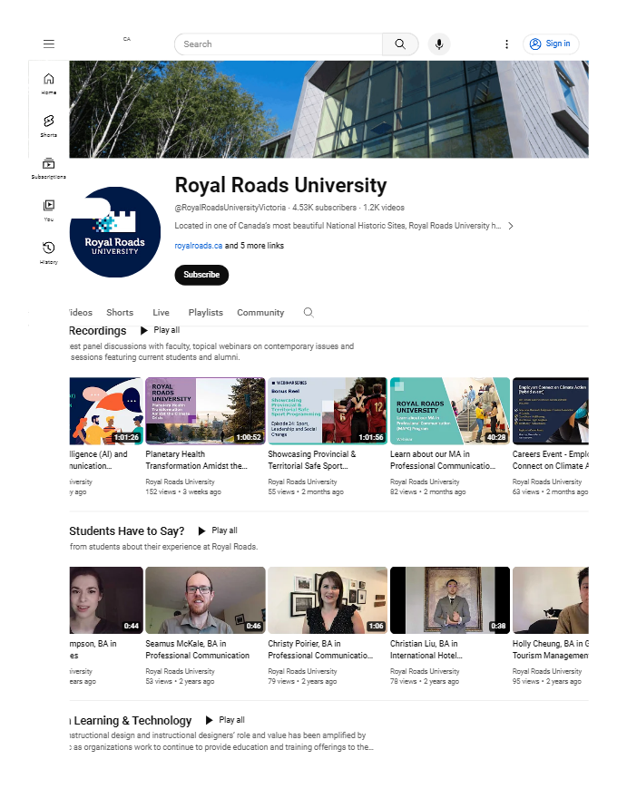Open the royalroads.ca link
617x798 pixels.
[x=199, y=246]
